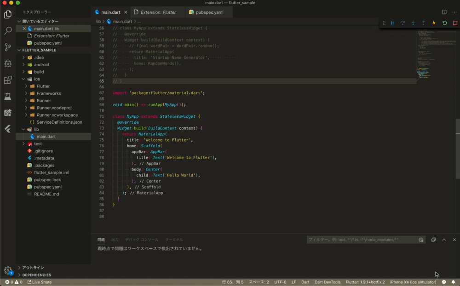
Task: Restart the debug session
Action: click(x=444, y=23)
